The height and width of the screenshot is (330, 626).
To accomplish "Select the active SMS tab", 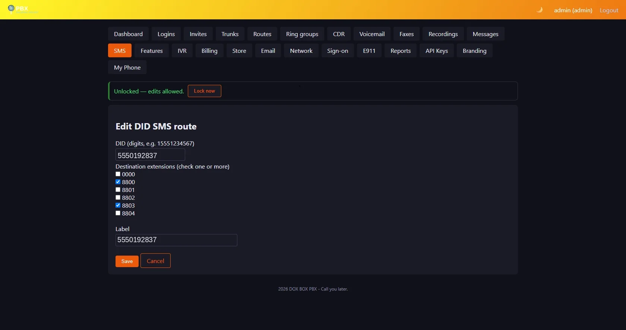I will tap(120, 51).
